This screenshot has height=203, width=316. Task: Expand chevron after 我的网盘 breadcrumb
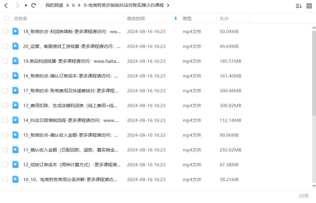click(67, 5)
